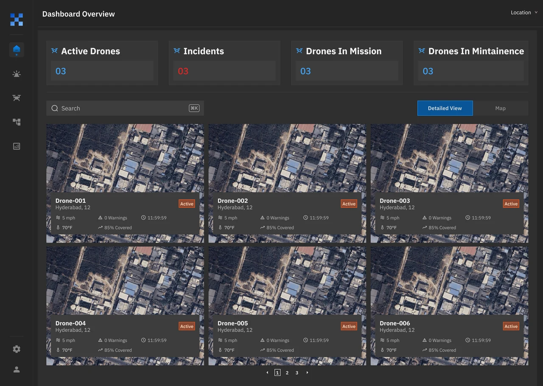
Task: Click the Active badge on Drone-002
Action: (x=349, y=204)
